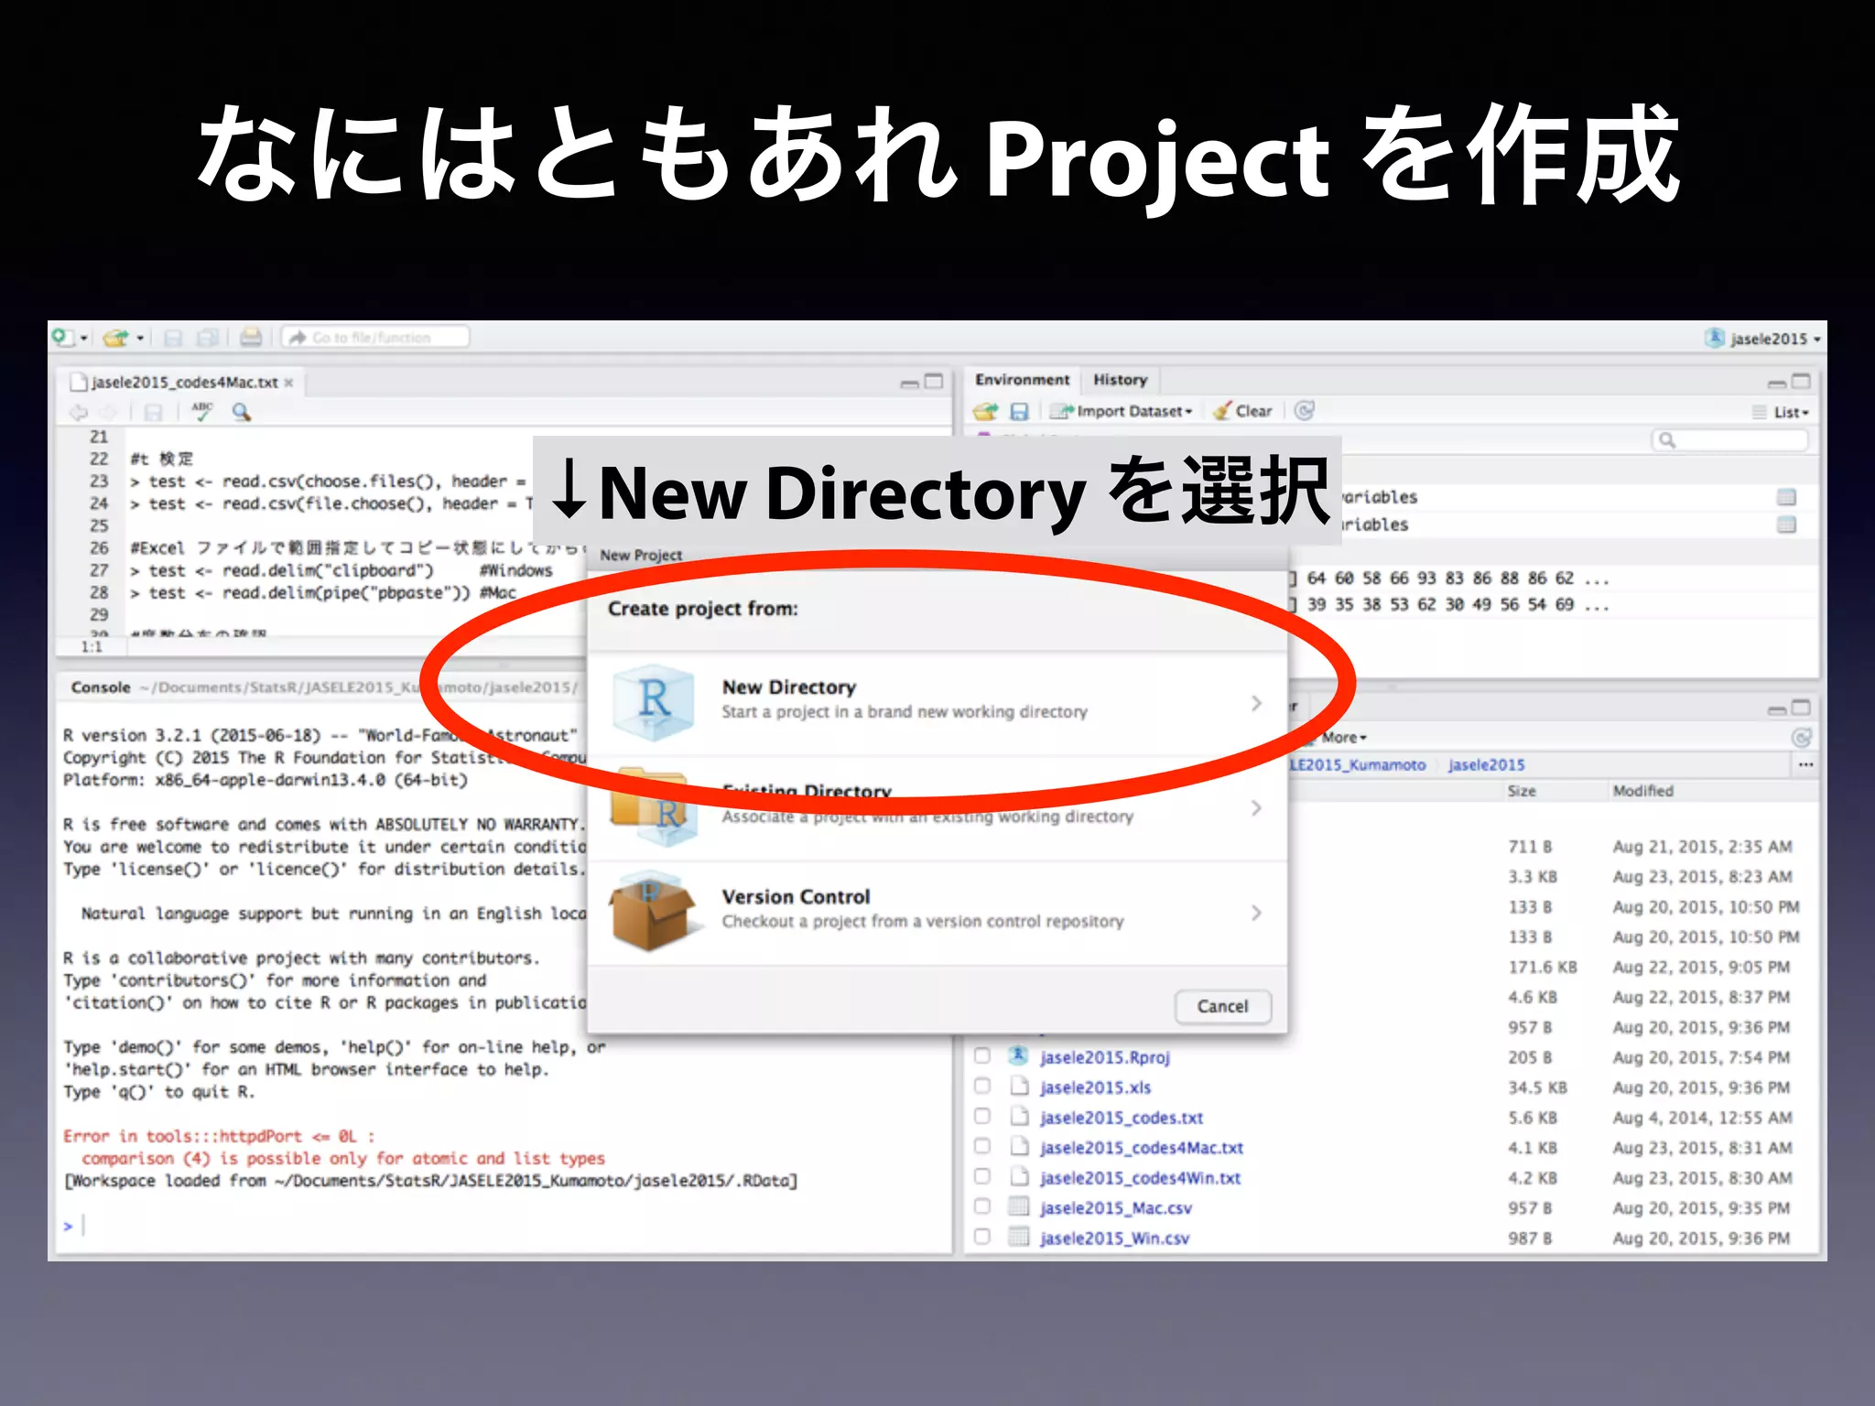Click the jasele2015_Mac.csv spreadsheet icon
Viewport: 1875px width, 1406px height.
click(x=1018, y=1206)
